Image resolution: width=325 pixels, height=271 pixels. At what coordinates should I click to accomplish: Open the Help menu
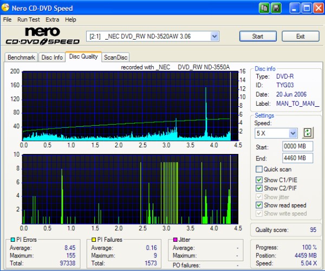tap(70, 20)
